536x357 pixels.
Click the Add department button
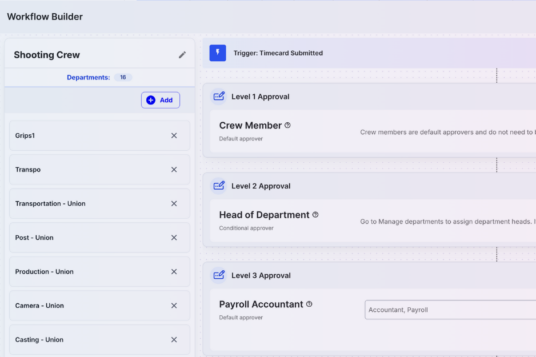coord(161,100)
